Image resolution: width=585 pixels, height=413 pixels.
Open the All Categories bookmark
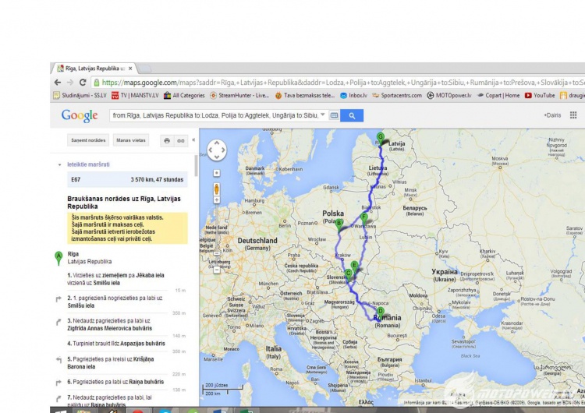[184, 95]
